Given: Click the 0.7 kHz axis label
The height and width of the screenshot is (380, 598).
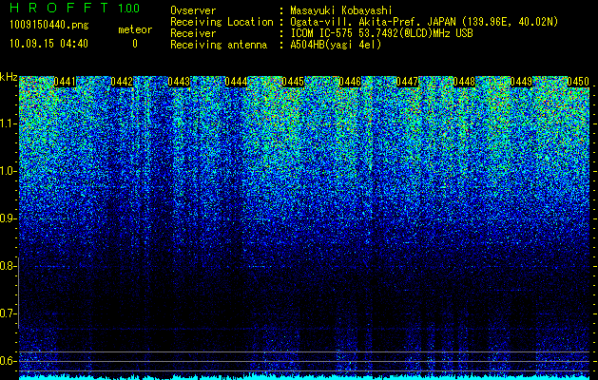Looking at the screenshot, I should [x=8, y=313].
